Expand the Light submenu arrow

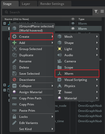(x=97, y=49)
